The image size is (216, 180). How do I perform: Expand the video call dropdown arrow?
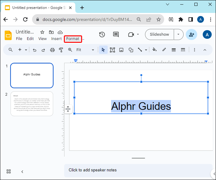coord(138,34)
